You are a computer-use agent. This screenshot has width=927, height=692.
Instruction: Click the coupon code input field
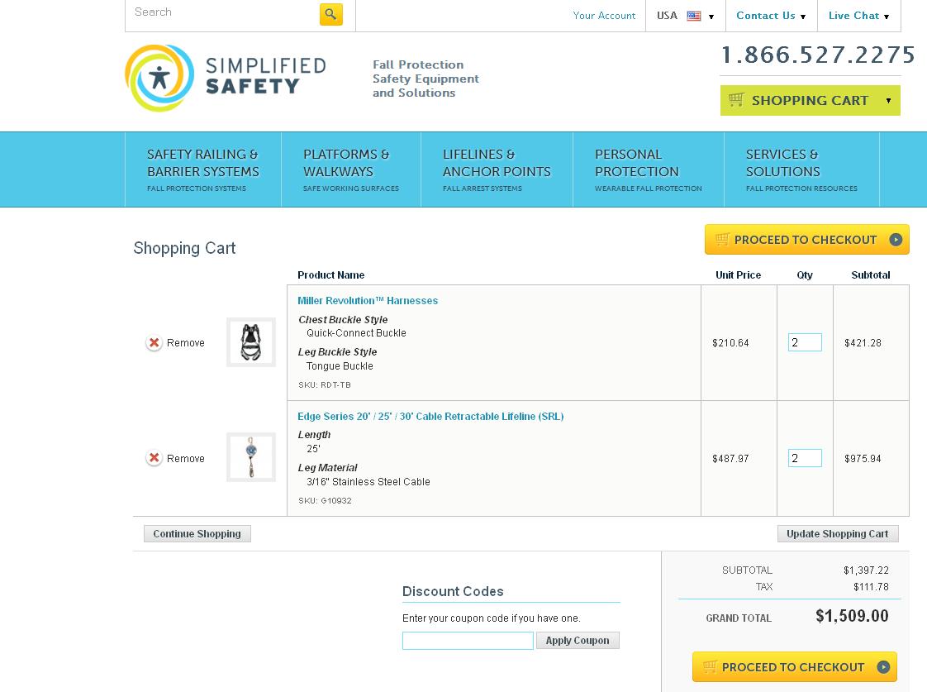point(468,641)
